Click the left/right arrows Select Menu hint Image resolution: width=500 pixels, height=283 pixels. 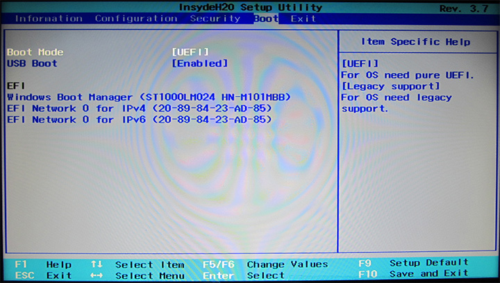pyautogui.click(x=137, y=275)
